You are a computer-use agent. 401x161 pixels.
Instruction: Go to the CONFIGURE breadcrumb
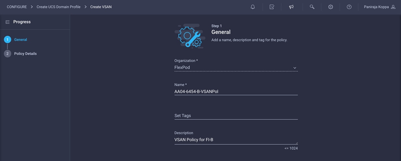17,7
